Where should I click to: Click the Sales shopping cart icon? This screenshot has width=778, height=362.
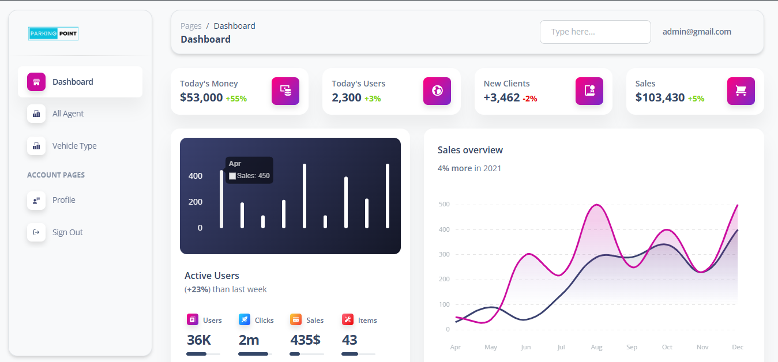tap(741, 91)
